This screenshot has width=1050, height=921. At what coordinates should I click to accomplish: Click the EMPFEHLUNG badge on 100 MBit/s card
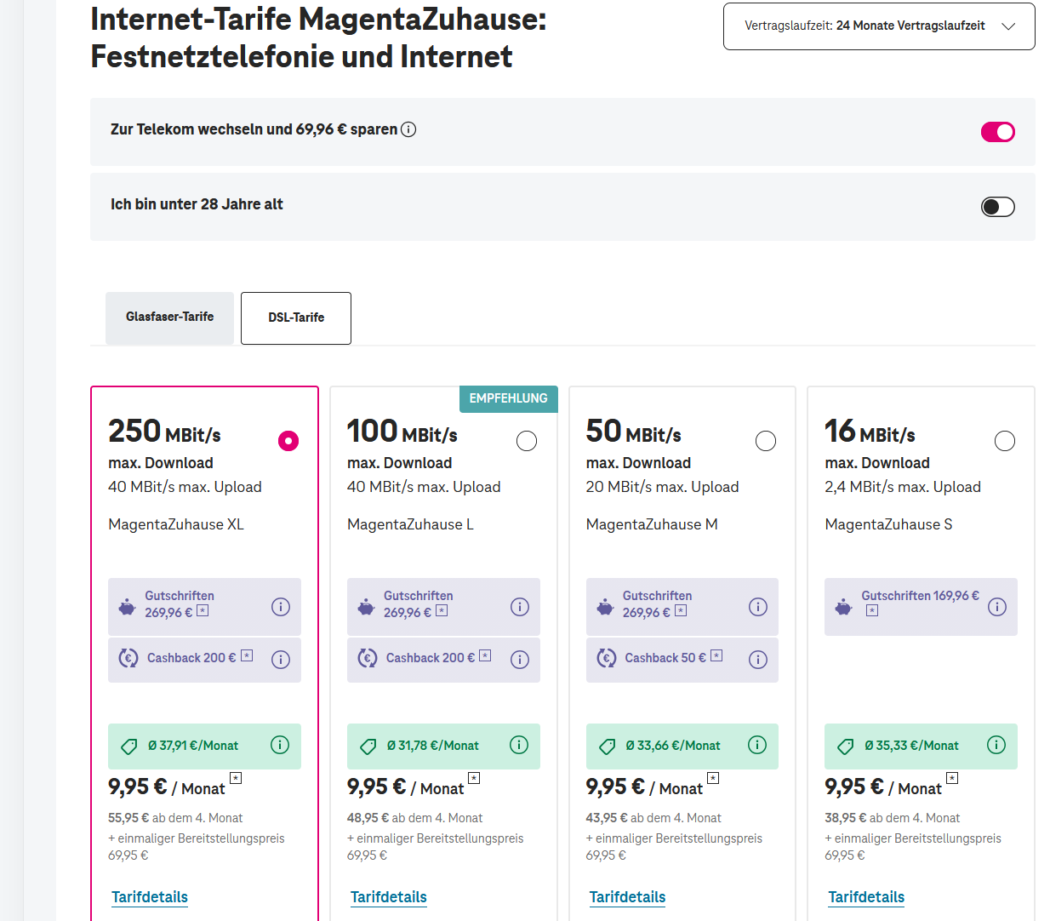[x=509, y=398]
